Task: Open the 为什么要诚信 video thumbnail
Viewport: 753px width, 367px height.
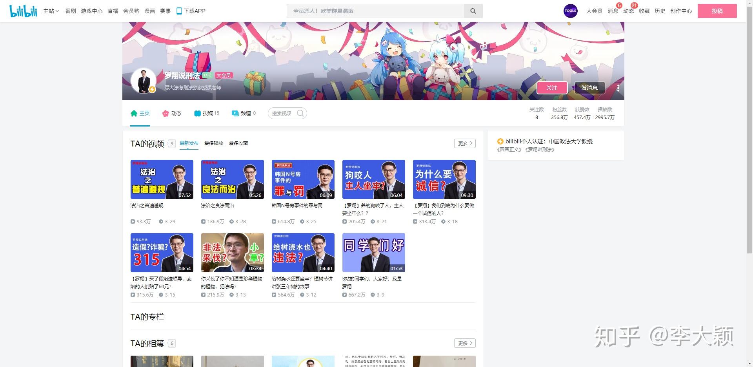Action: point(444,179)
